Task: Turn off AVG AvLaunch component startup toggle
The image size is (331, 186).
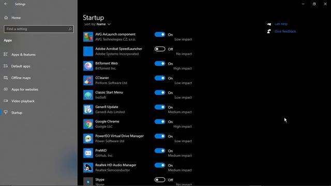Action: pyautogui.click(x=160, y=35)
